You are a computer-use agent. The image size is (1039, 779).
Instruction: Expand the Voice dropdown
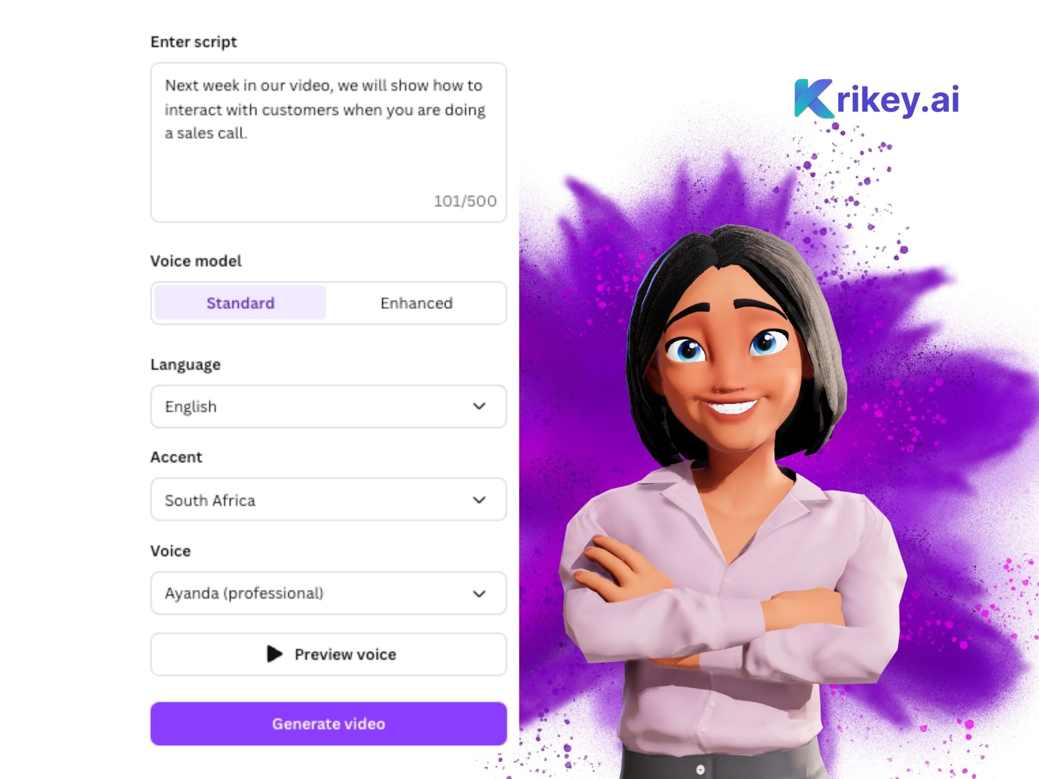point(478,593)
